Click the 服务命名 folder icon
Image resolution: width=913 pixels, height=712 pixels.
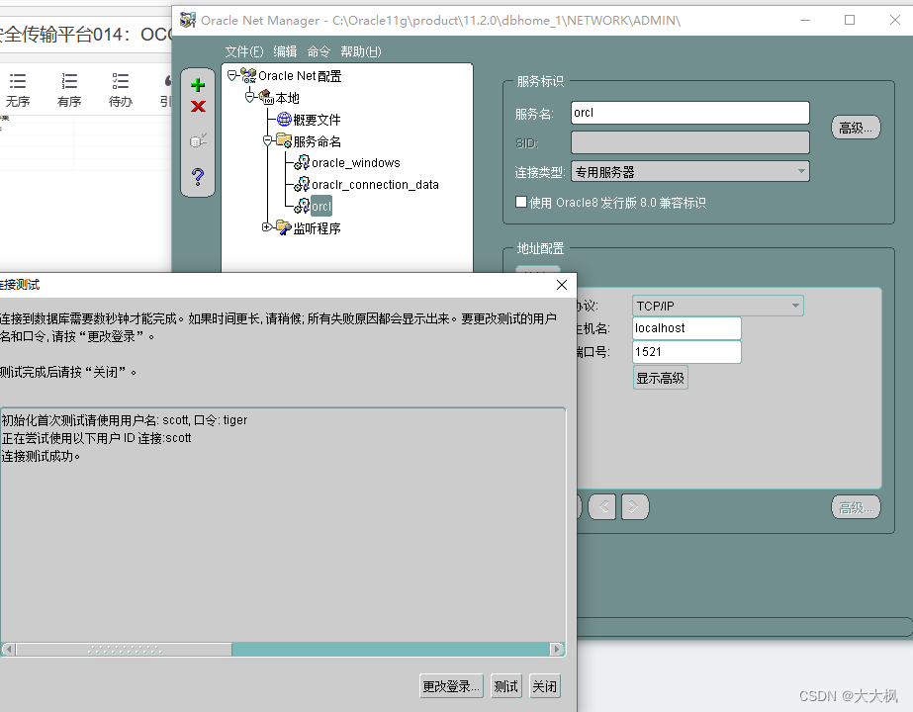[x=284, y=140]
